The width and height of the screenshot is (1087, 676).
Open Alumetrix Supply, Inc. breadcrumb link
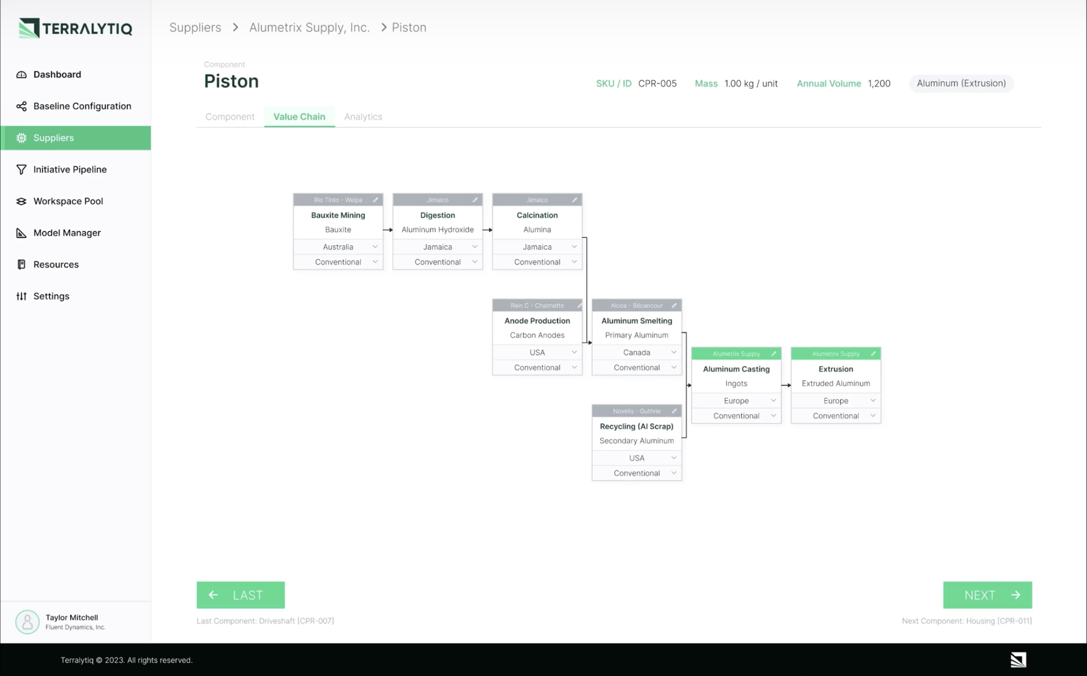(x=309, y=27)
